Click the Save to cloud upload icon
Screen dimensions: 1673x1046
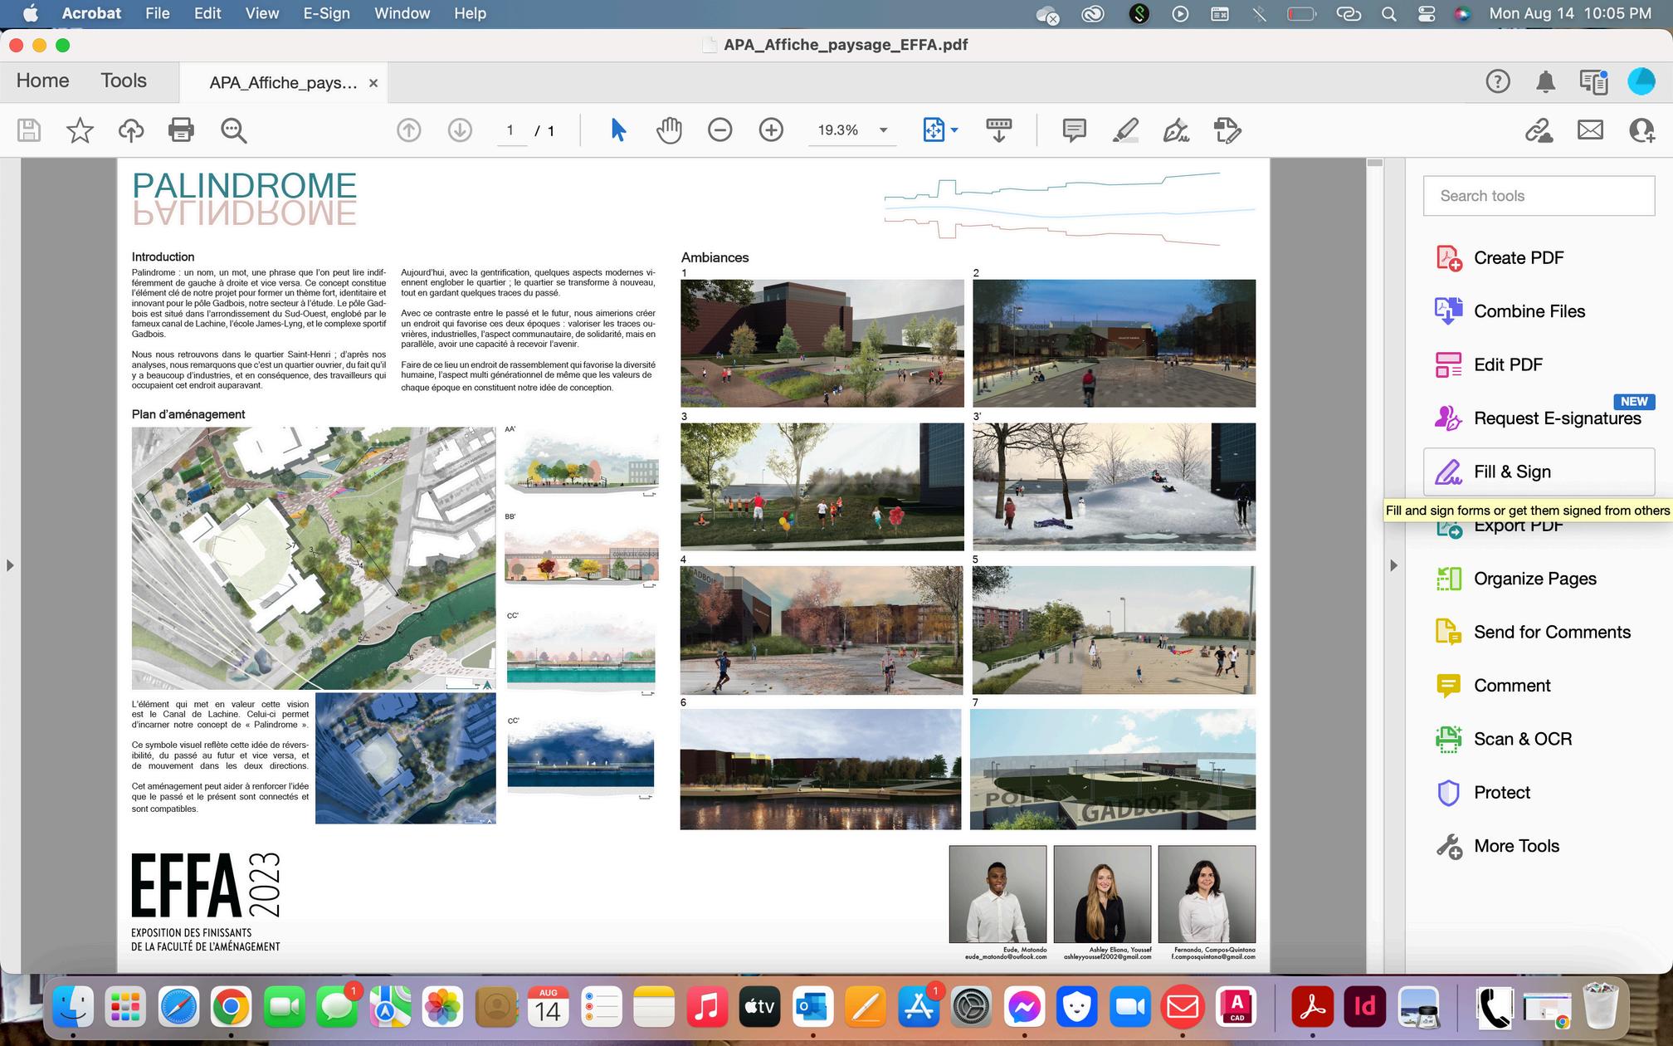click(x=131, y=130)
